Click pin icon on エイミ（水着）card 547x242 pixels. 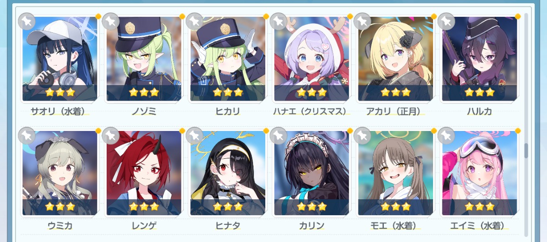point(446,135)
